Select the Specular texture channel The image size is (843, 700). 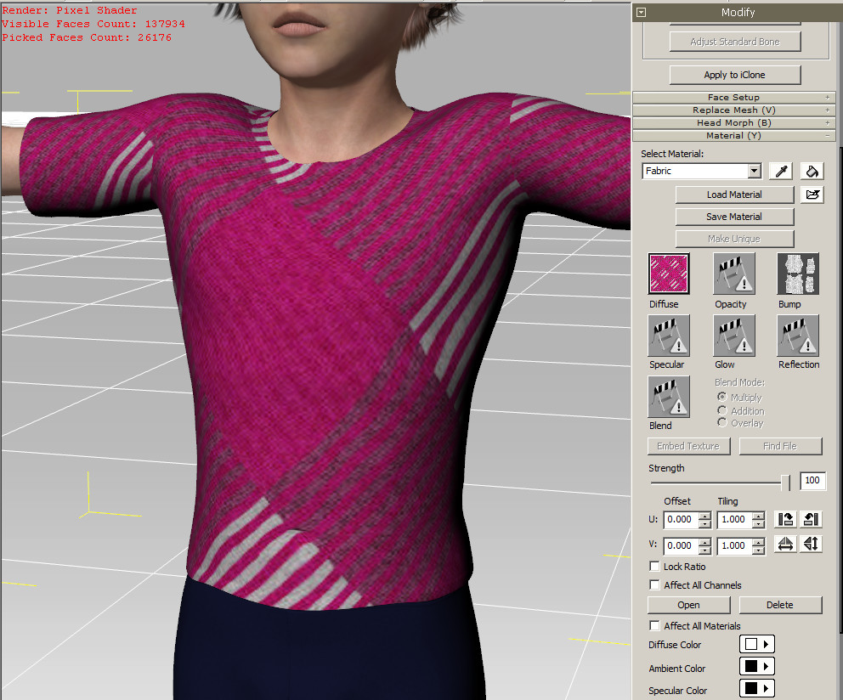669,336
